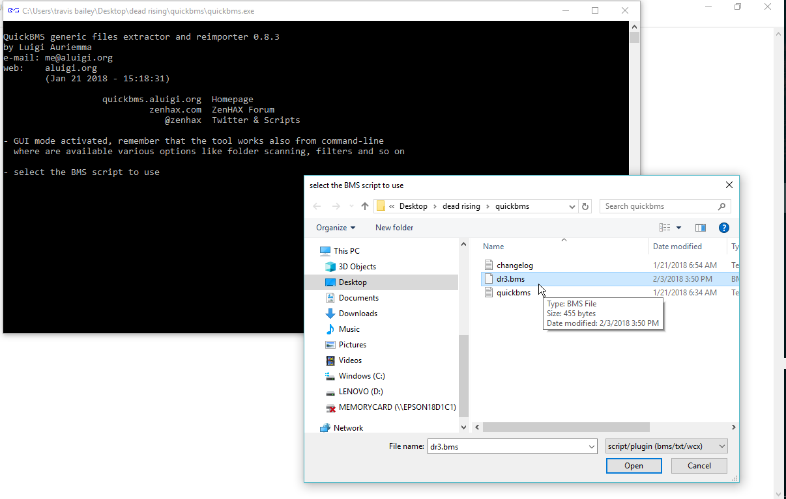Image resolution: width=786 pixels, height=499 pixels.
Task: Select the quickbms text file
Action: 513,293
